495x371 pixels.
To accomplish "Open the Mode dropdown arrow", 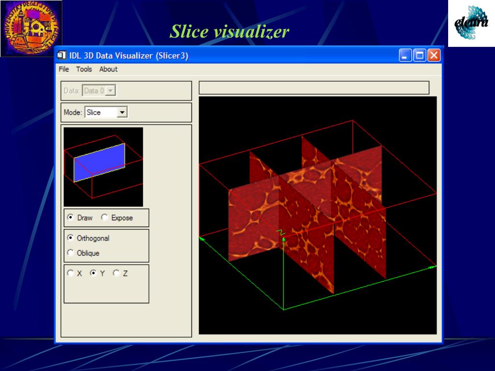I will (x=122, y=112).
